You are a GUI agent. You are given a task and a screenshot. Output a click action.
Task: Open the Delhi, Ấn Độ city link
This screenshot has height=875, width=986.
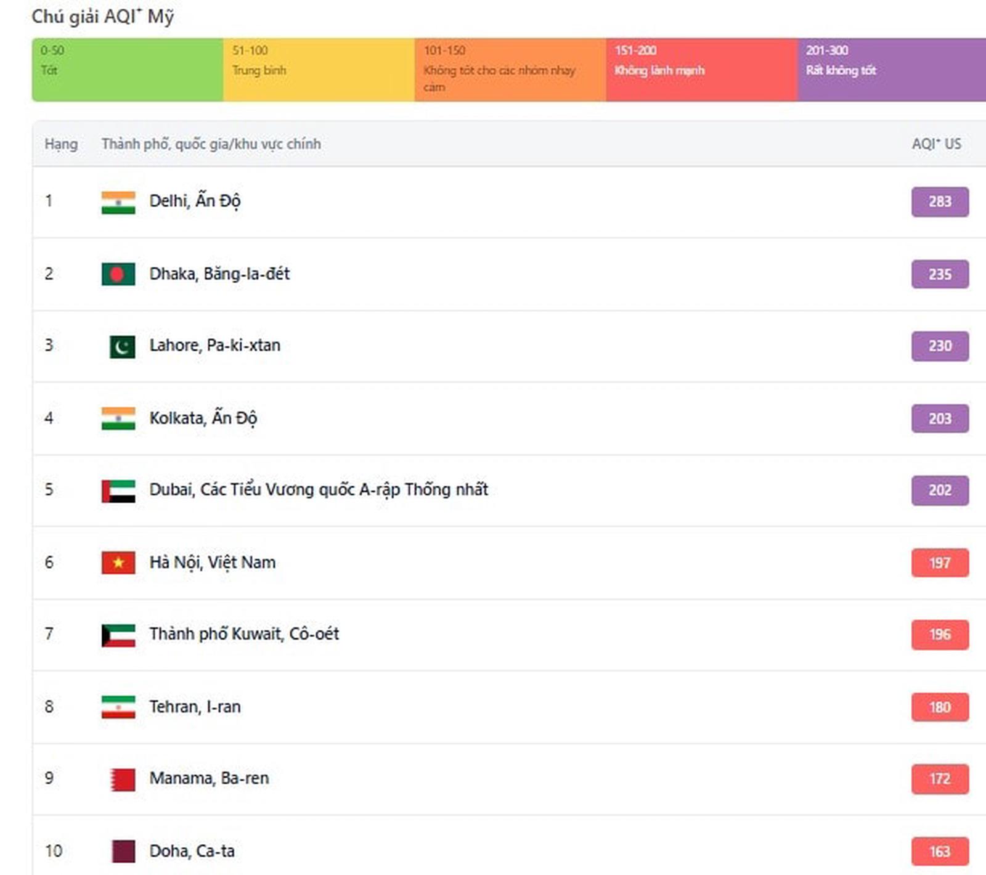click(195, 201)
